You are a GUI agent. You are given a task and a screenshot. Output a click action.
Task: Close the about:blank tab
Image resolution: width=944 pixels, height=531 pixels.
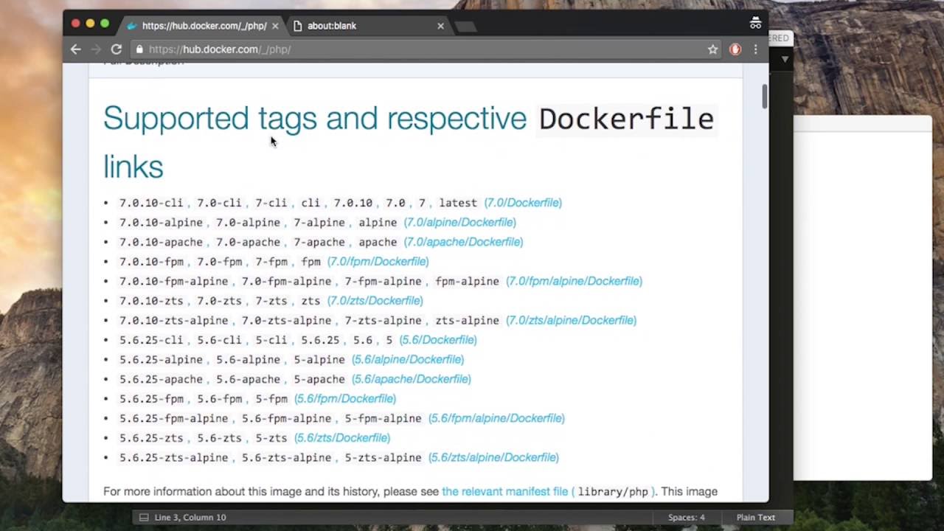[x=440, y=26]
